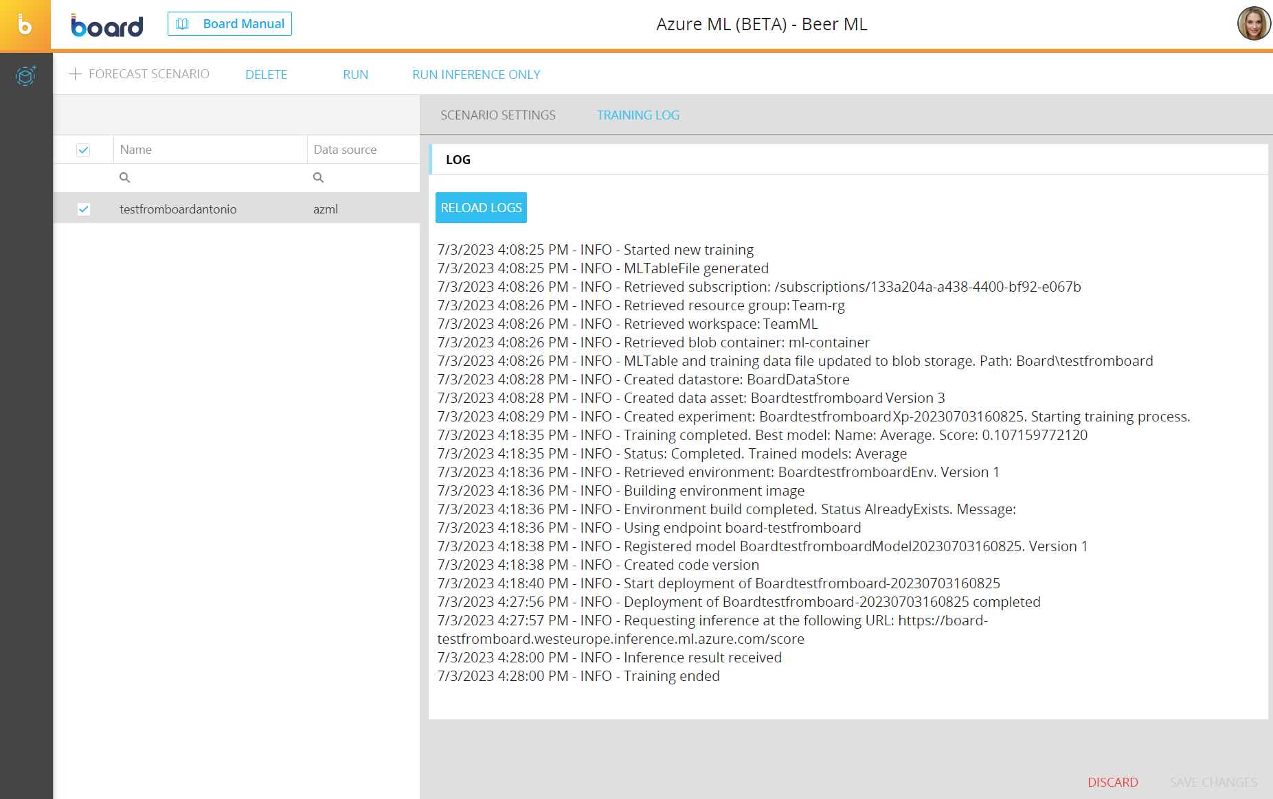Click Discard at the bottom
This screenshot has width=1273, height=799.
pyautogui.click(x=1112, y=783)
